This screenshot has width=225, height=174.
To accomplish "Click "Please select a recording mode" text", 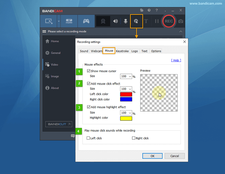I will click(67, 31).
